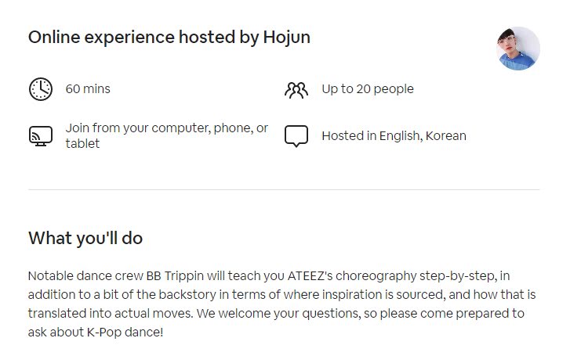Image resolution: width=581 pixels, height=356 pixels.
Task: Click the word 'tablet' under join text
Action: click(82, 144)
